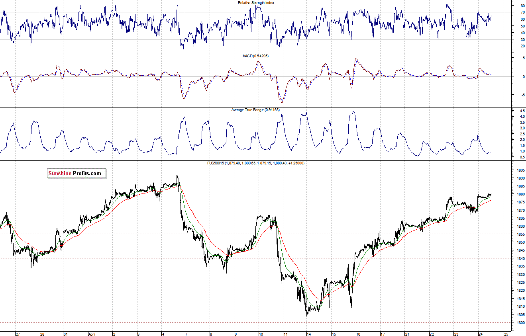Click the -5 label on the MACD axis
The image size is (526, 336).
coord(522,95)
